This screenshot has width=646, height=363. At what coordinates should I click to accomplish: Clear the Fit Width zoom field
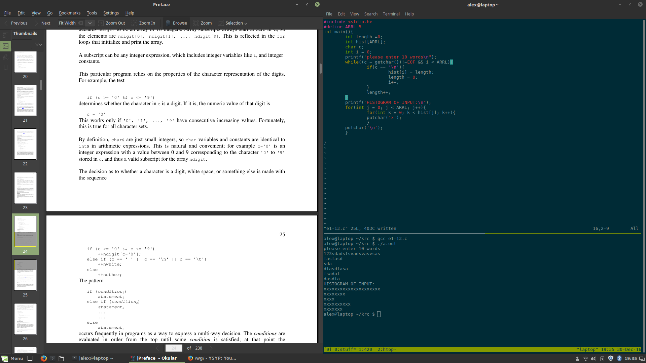pyautogui.click(x=81, y=23)
